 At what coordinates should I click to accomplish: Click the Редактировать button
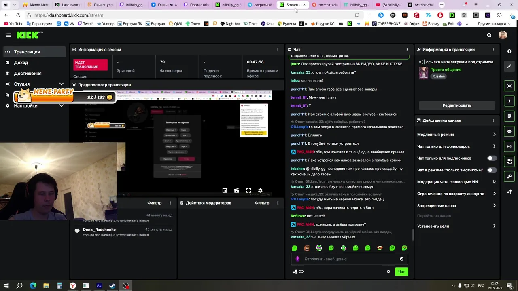tap(457, 105)
